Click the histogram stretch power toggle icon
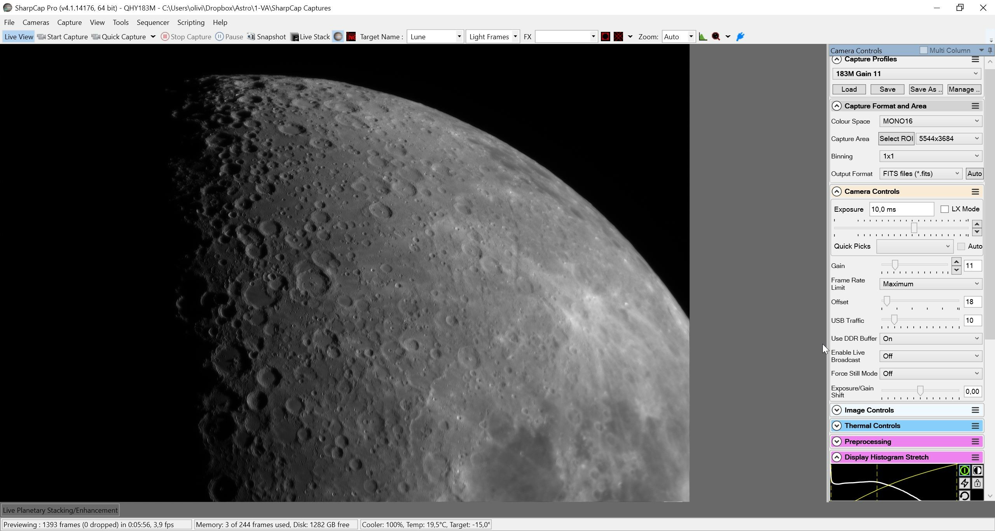The image size is (995, 531). tap(964, 471)
